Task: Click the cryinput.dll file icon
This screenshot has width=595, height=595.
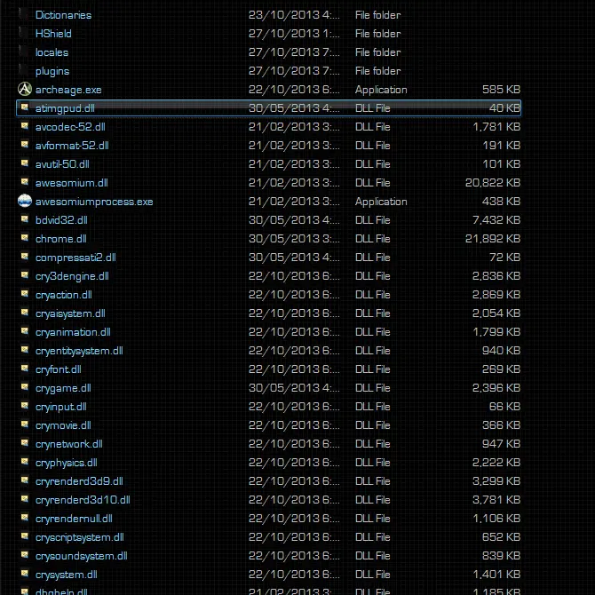Action: click(25, 406)
